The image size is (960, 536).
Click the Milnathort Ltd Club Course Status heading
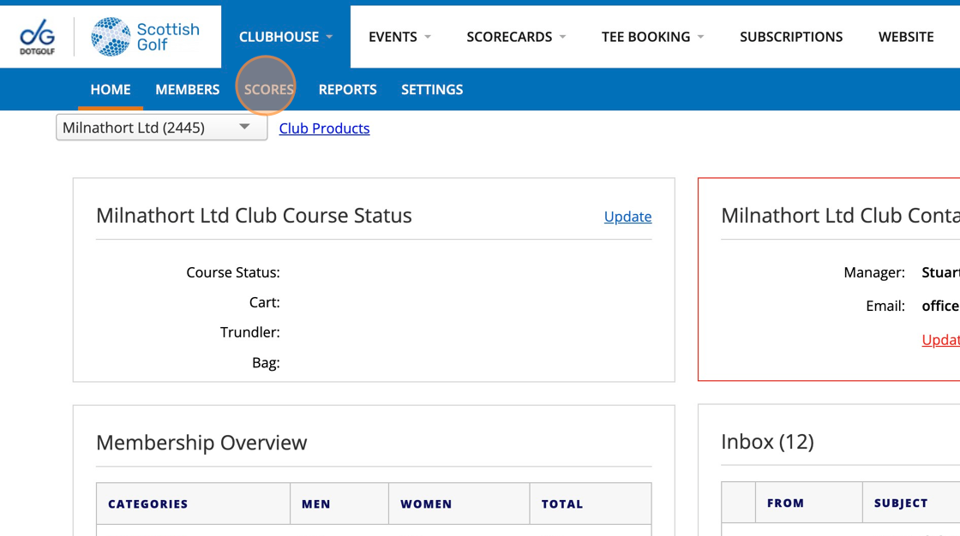tap(254, 216)
